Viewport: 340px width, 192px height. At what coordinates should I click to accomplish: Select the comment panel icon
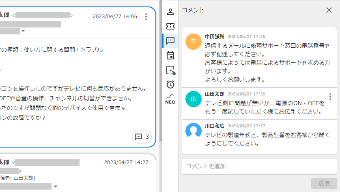click(x=170, y=40)
